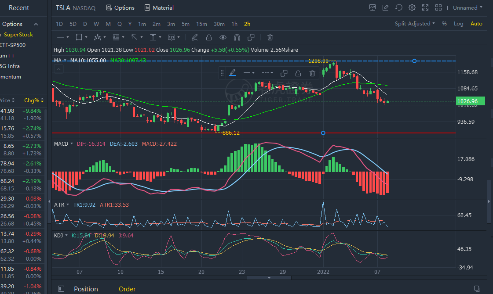
Task: Sort the watchlist by Price column
Action: (7, 100)
